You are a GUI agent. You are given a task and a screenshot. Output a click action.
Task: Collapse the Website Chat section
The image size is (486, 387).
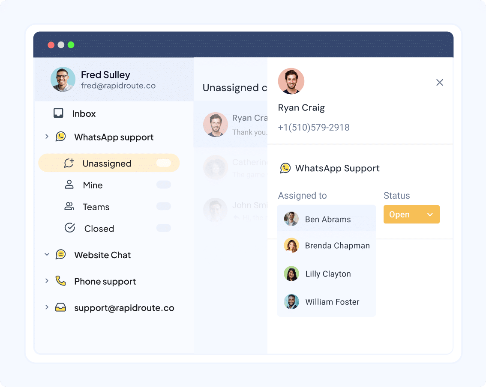(x=47, y=254)
